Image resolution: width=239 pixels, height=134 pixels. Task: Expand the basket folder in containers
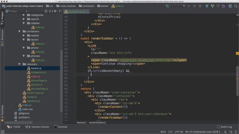pyautogui.click(x=24, y=36)
